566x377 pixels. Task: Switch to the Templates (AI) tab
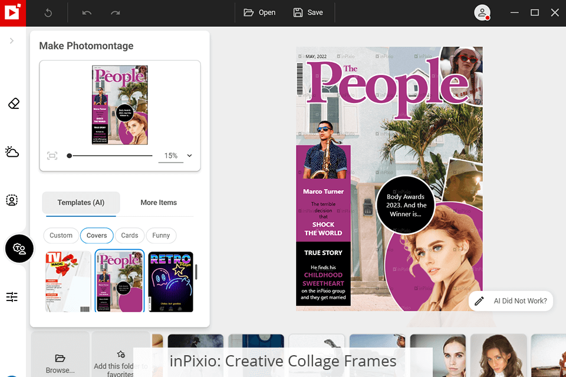81,203
